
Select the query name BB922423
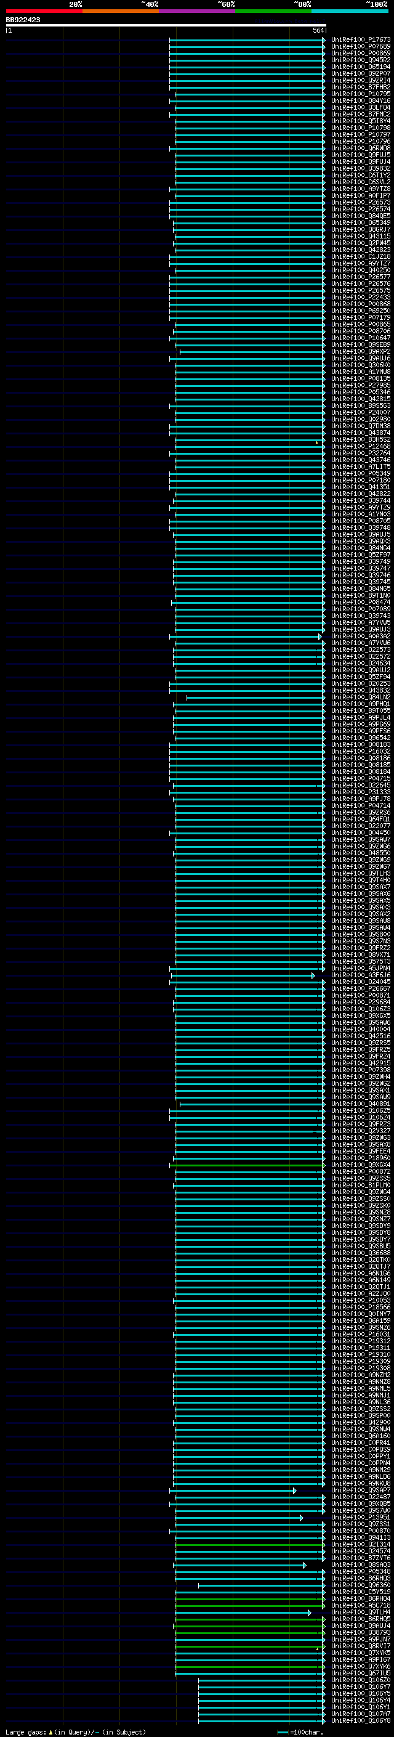23,20
